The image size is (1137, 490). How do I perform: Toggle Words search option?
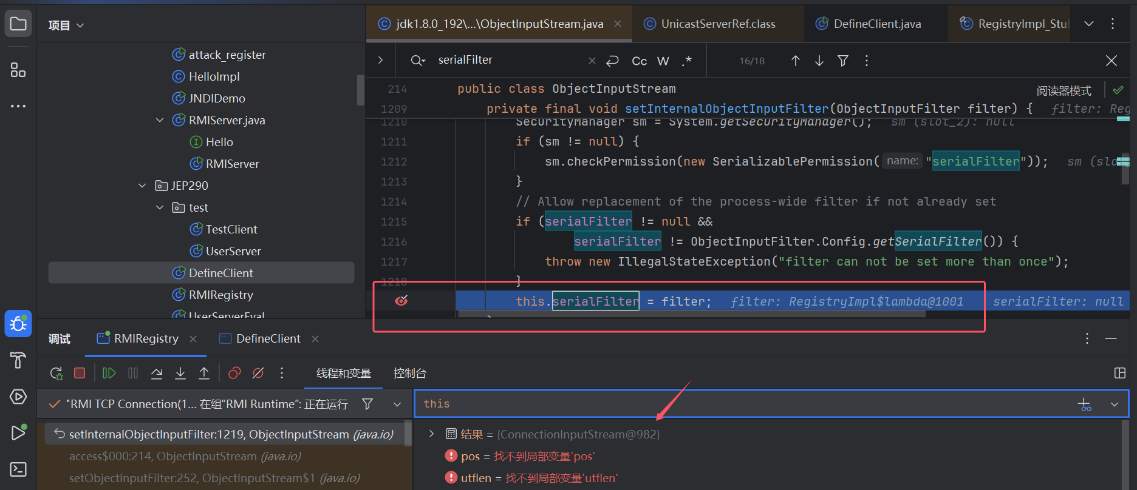663,61
